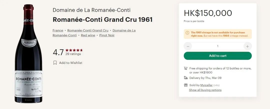Click the shopping cart icon beside free shipping
This screenshot has height=109, width=270.
[186, 68]
